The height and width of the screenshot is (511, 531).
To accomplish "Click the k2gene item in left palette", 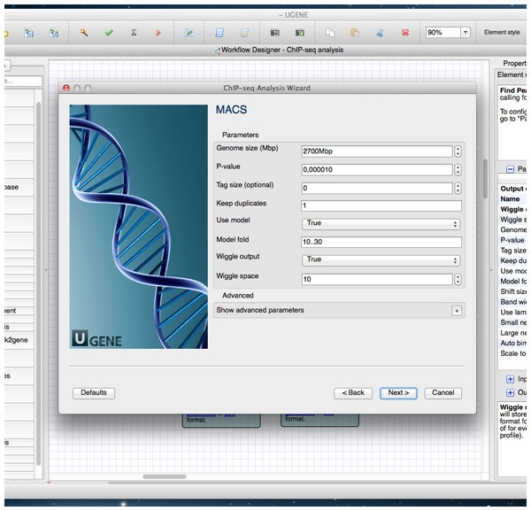I will point(18,340).
